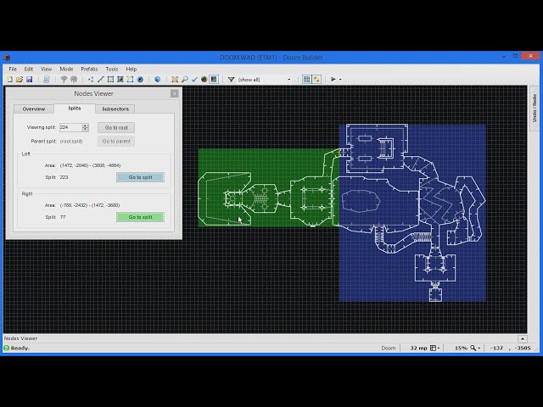Save the map with the floppy disk icon

29,80
